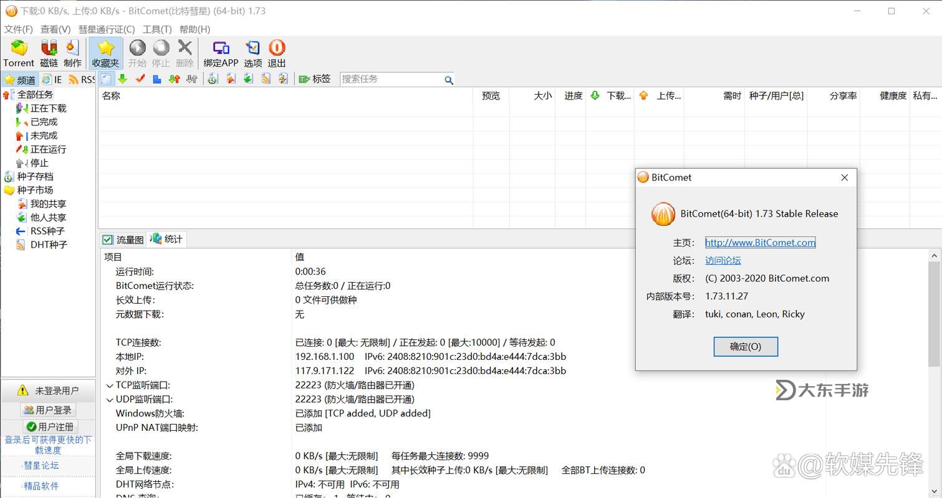Viewport: 942px width, 498px height.
Task: Select 他人共享 in the tree
Action: pyautogui.click(x=48, y=218)
